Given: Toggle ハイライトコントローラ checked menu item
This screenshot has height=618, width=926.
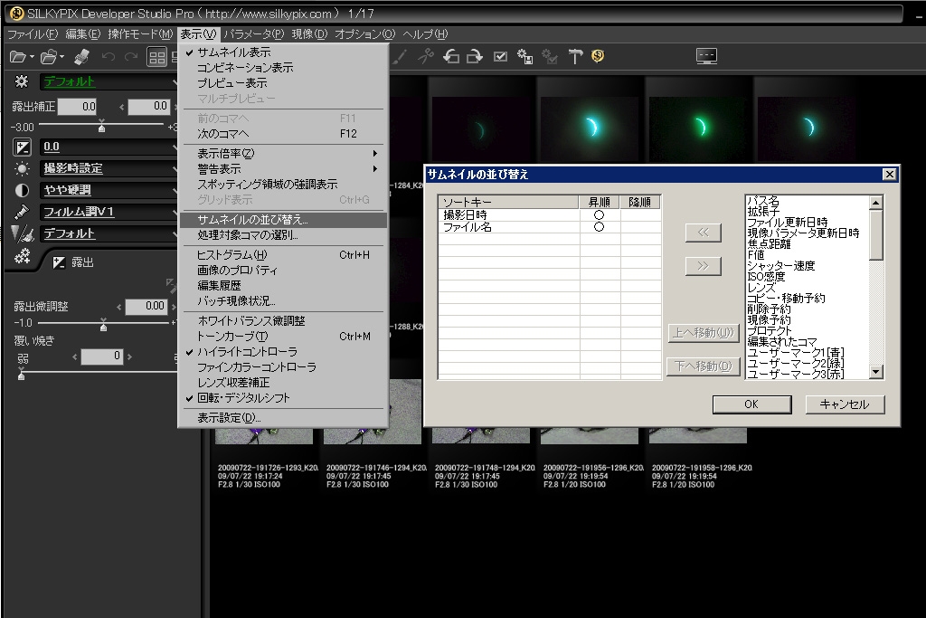Looking at the screenshot, I should 247,351.
